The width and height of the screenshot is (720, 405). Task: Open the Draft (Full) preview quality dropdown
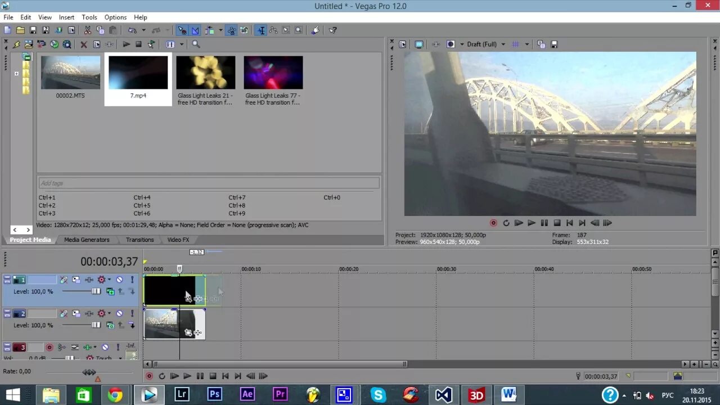pos(503,44)
